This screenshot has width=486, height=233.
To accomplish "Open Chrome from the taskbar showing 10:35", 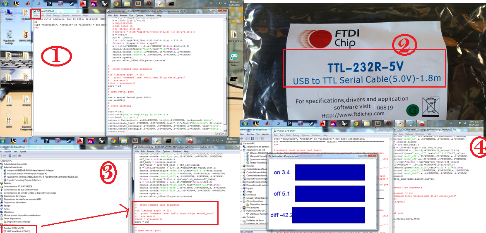I will pyautogui.click(x=116, y=3).
